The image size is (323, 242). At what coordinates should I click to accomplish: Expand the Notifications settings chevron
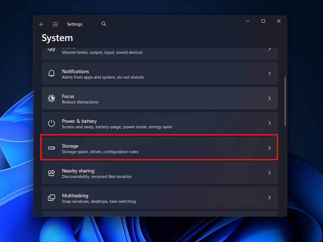coord(270,73)
